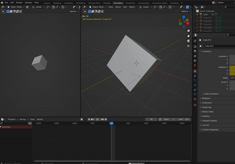Click the Options button in right viewport
Image resolution: width=235 pixels, height=164 pixels.
coord(185,11)
